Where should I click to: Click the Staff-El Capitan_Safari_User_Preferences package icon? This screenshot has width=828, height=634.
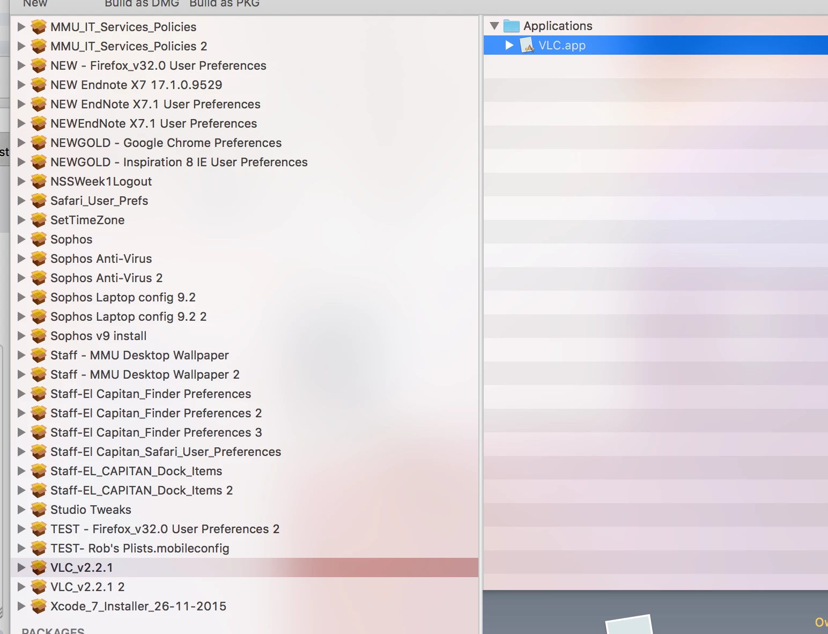pos(39,452)
